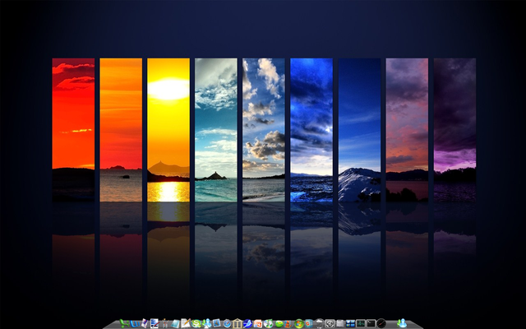Screen dimensions: 526x329
Task: Click the plain gray stacked-folder dock icon
Action: pyautogui.click(x=340, y=323)
